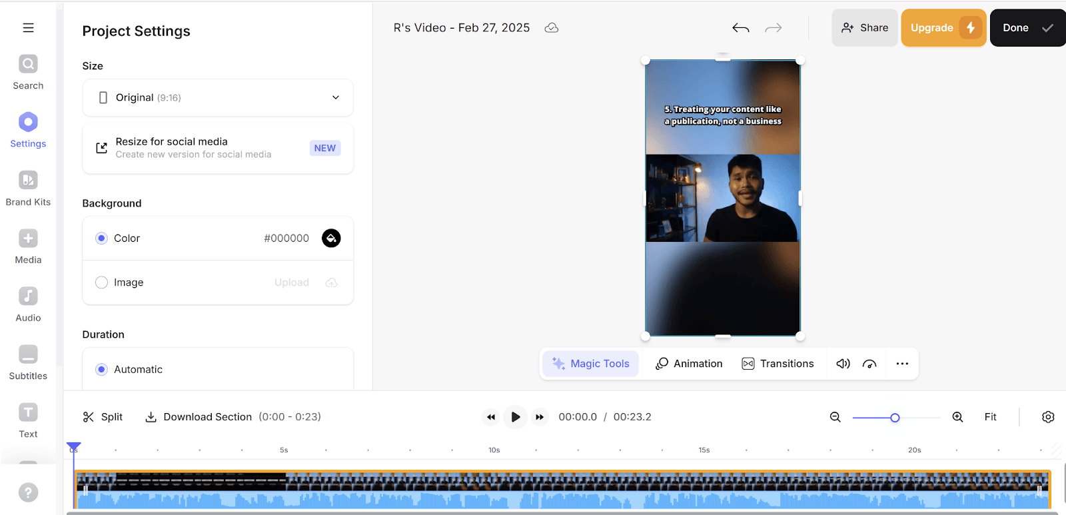The image size is (1066, 515).
Task: Click the Upload text for image background
Action: pyautogui.click(x=292, y=282)
